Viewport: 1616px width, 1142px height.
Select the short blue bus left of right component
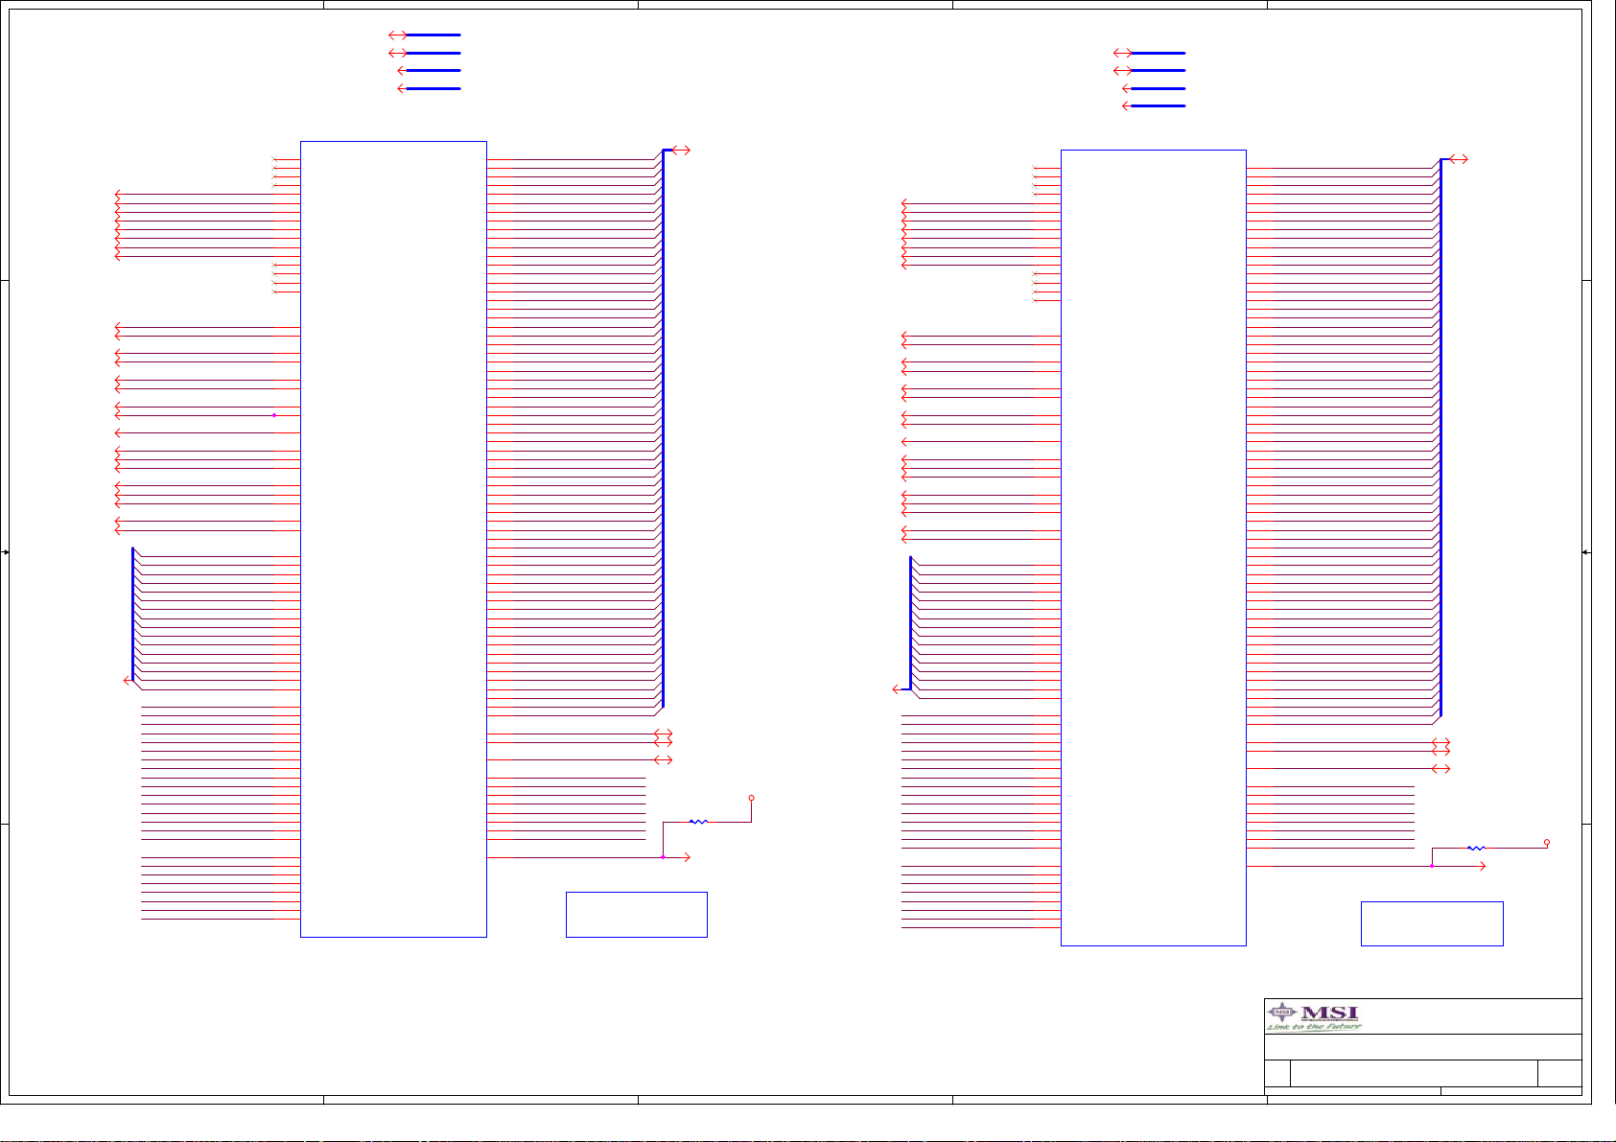point(910,623)
